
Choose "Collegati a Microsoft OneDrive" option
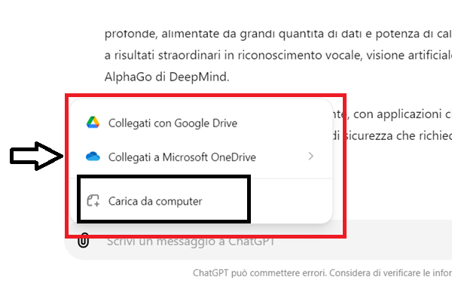(182, 157)
